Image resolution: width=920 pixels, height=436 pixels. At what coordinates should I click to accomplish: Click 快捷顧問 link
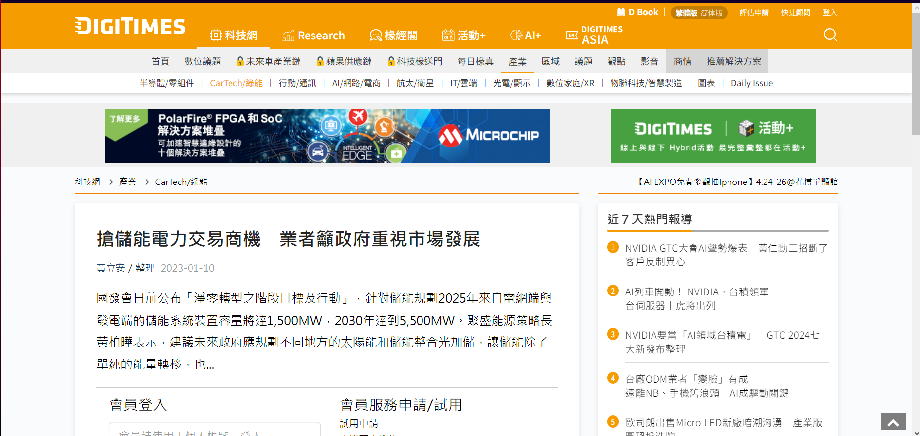[796, 13]
